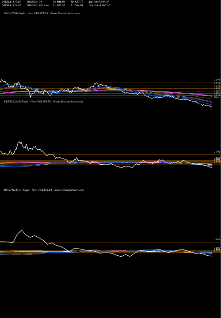
Task: Click the weekly chart's highest price peak
Action: coord(19,142)
